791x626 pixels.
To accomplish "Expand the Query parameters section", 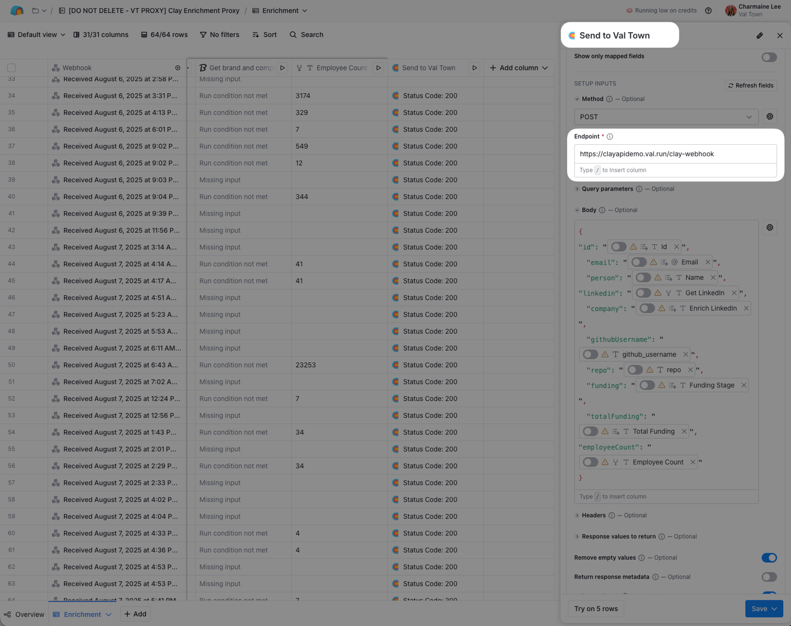I will click(577, 189).
